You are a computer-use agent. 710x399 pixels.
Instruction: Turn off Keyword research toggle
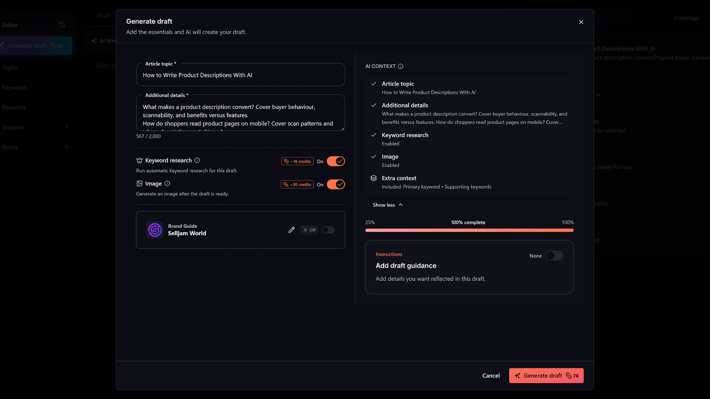point(336,161)
